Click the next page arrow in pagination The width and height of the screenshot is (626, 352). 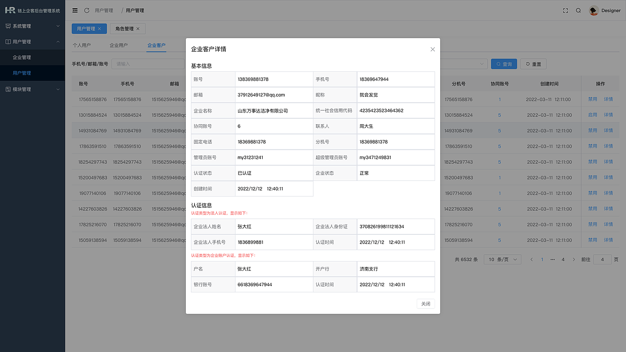573,259
